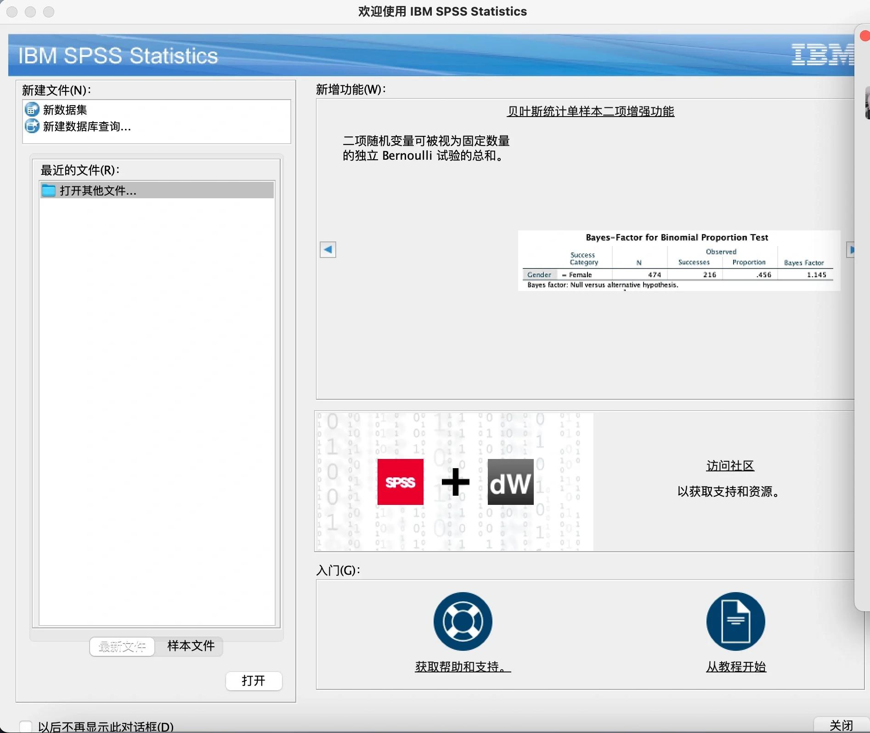The width and height of the screenshot is (870, 733).
Task: Open the 获取帮助和支持 link
Action: pos(463,666)
